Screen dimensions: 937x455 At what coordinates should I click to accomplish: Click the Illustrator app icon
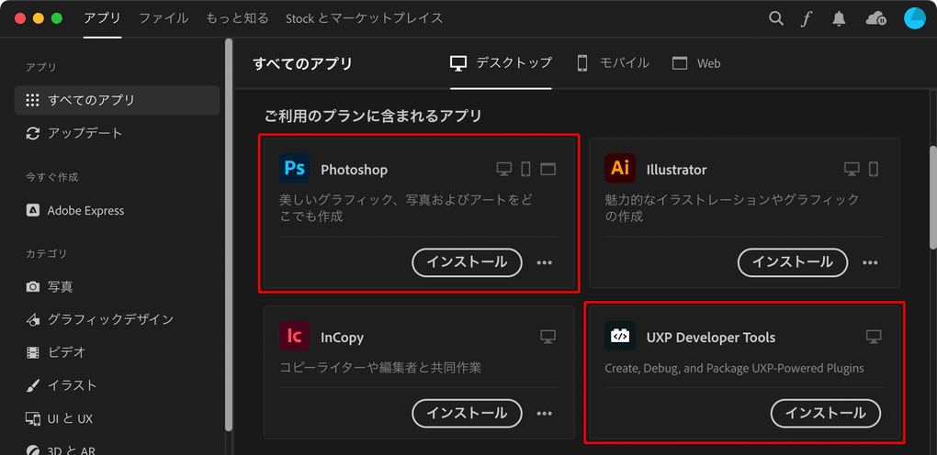[620, 169]
